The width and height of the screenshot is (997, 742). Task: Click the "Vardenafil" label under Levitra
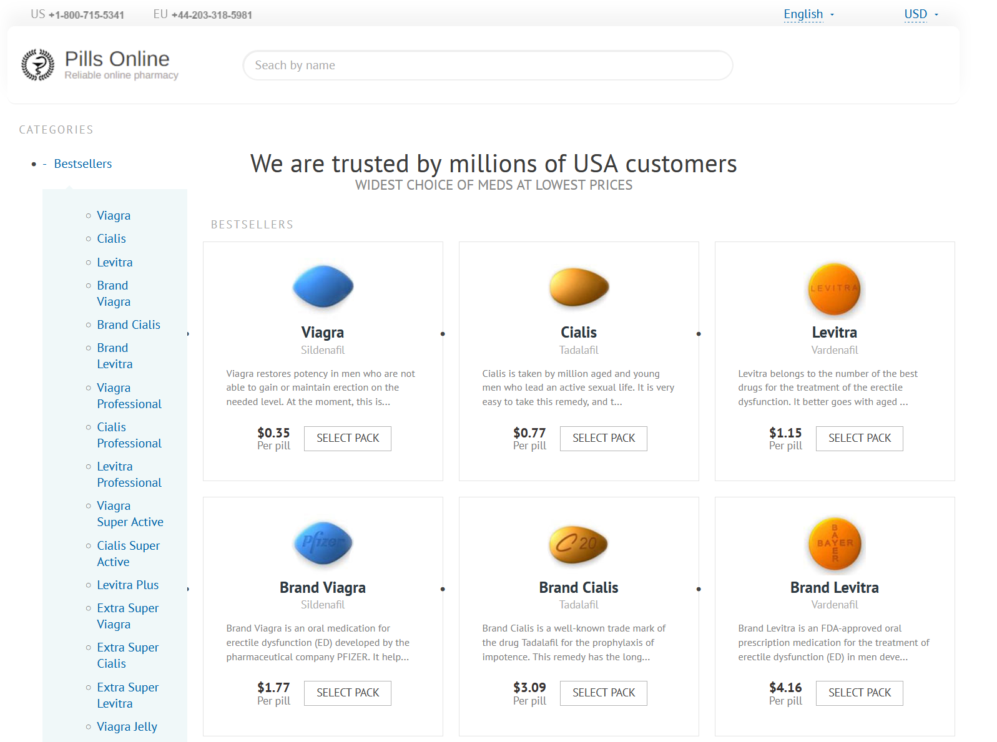[x=835, y=350]
